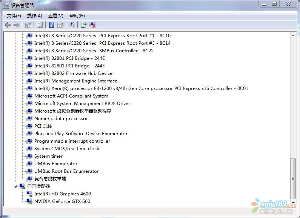Select the UMBus Enumerator device
The image size is (300, 218).
56,164
